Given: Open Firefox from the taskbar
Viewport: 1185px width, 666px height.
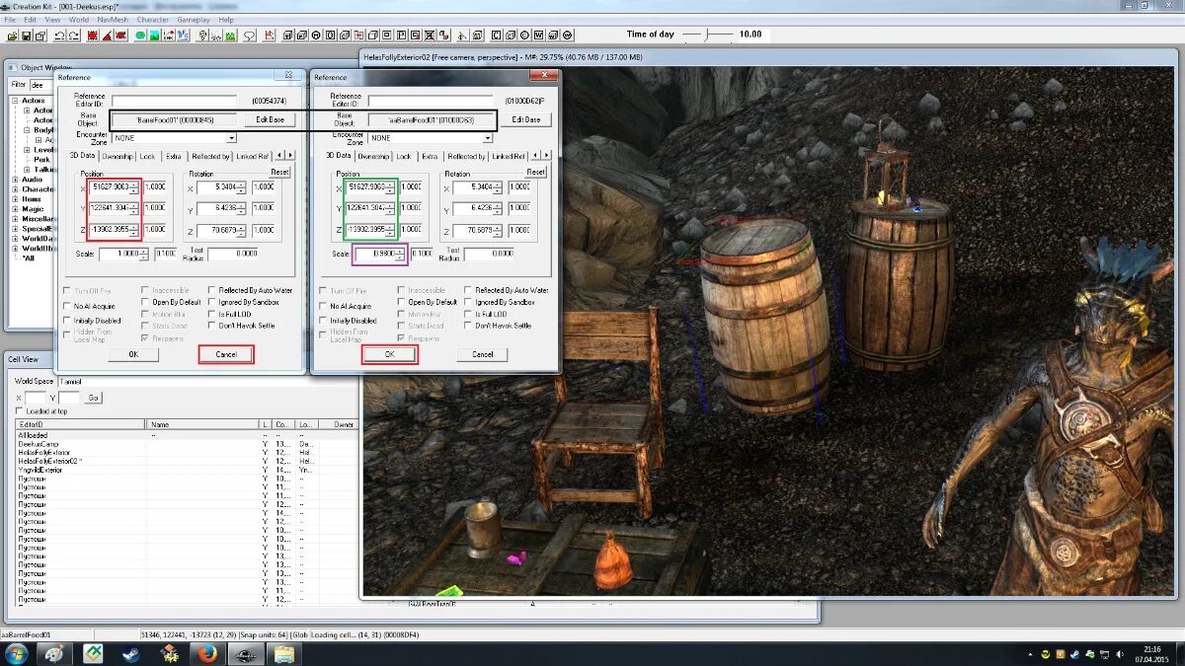Looking at the screenshot, I should click(206, 653).
